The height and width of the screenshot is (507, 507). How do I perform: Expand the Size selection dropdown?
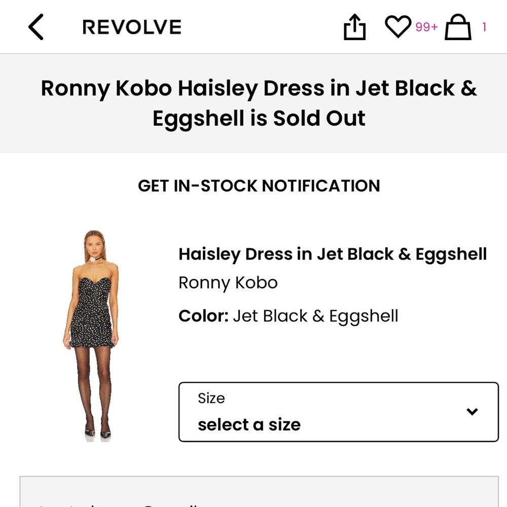coord(337,411)
